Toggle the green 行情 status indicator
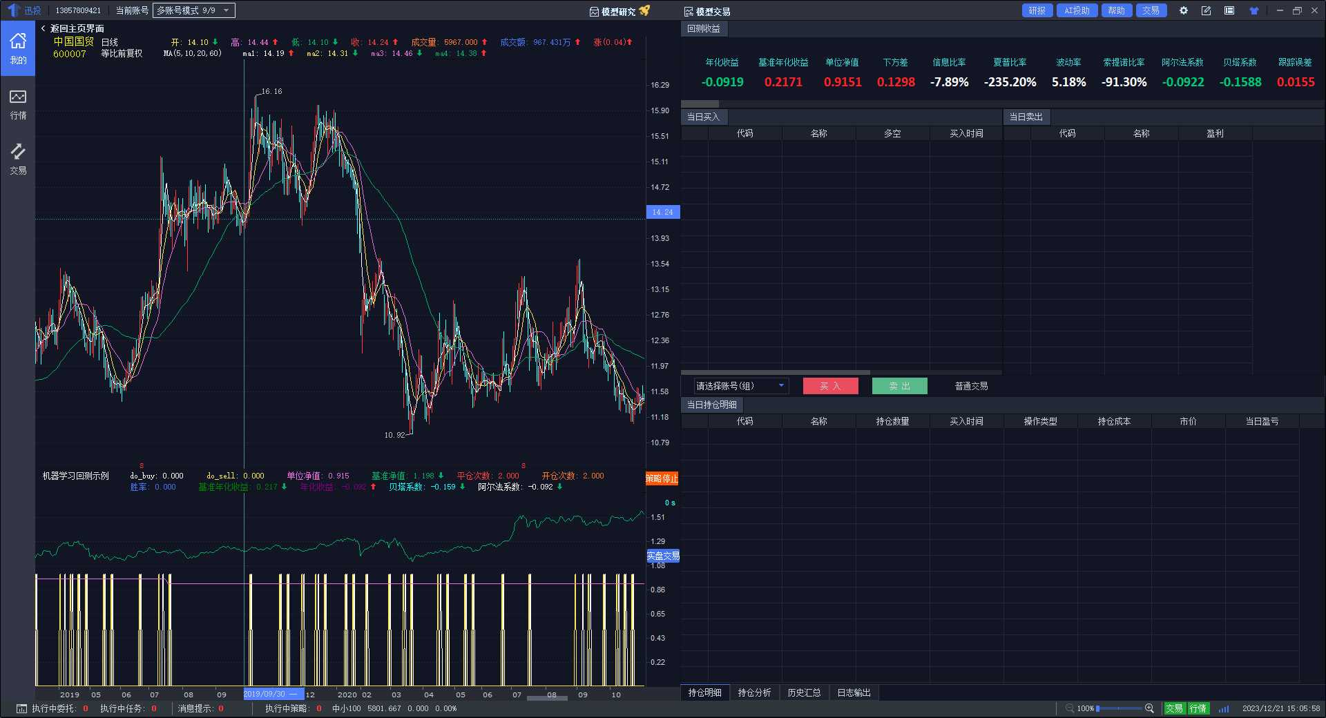The image size is (1326, 718). click(x=1198, y=708)
